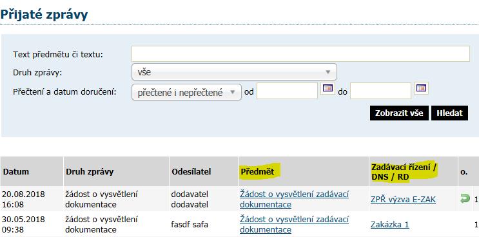Screen dimensions: 479x237
Task: Click the 'o.' column header
Action: 464,172
